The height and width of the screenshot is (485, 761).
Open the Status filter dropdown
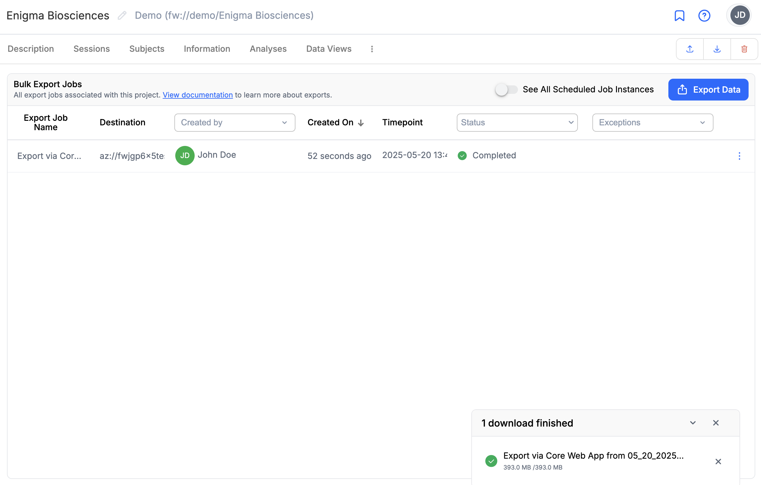tap(517, 123)
